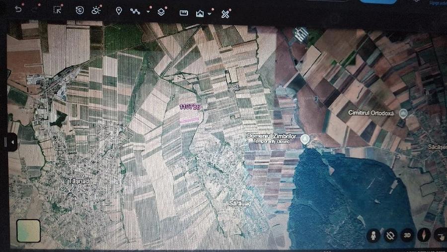Expand the collapsed left side panel
Image resolution: width=447 pixels, height=252 pixels.
coord(11,142)
